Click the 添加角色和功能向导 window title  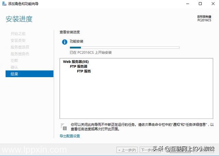(x=23, y=4)
